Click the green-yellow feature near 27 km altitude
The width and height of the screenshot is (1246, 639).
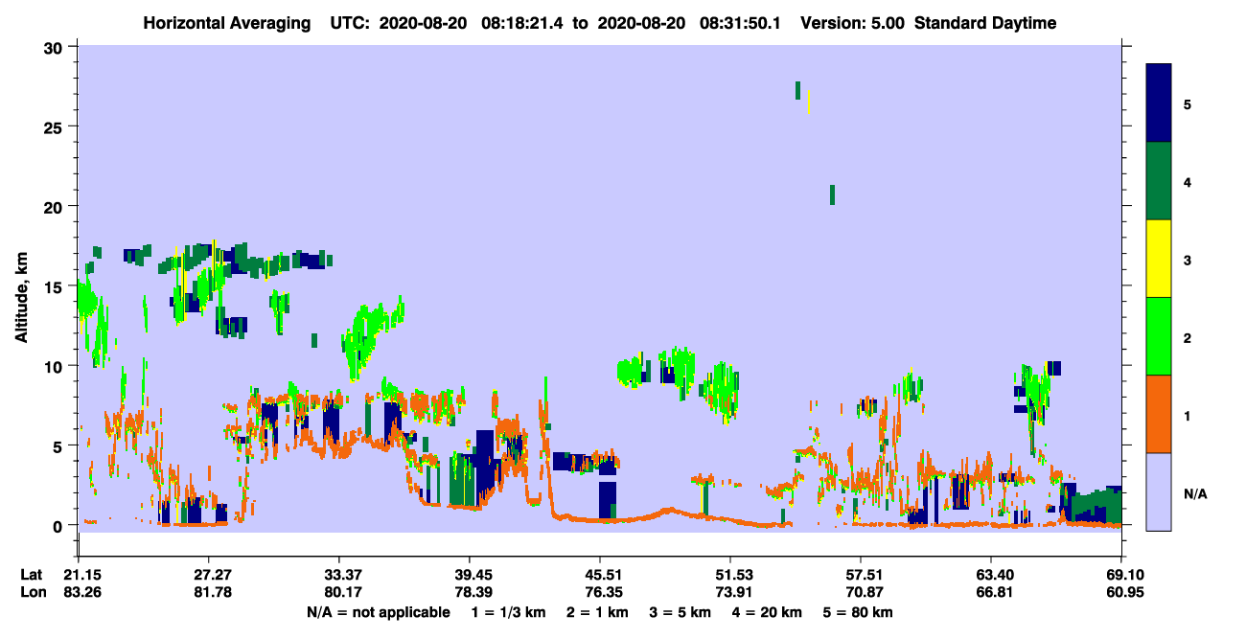pos(803,97)
